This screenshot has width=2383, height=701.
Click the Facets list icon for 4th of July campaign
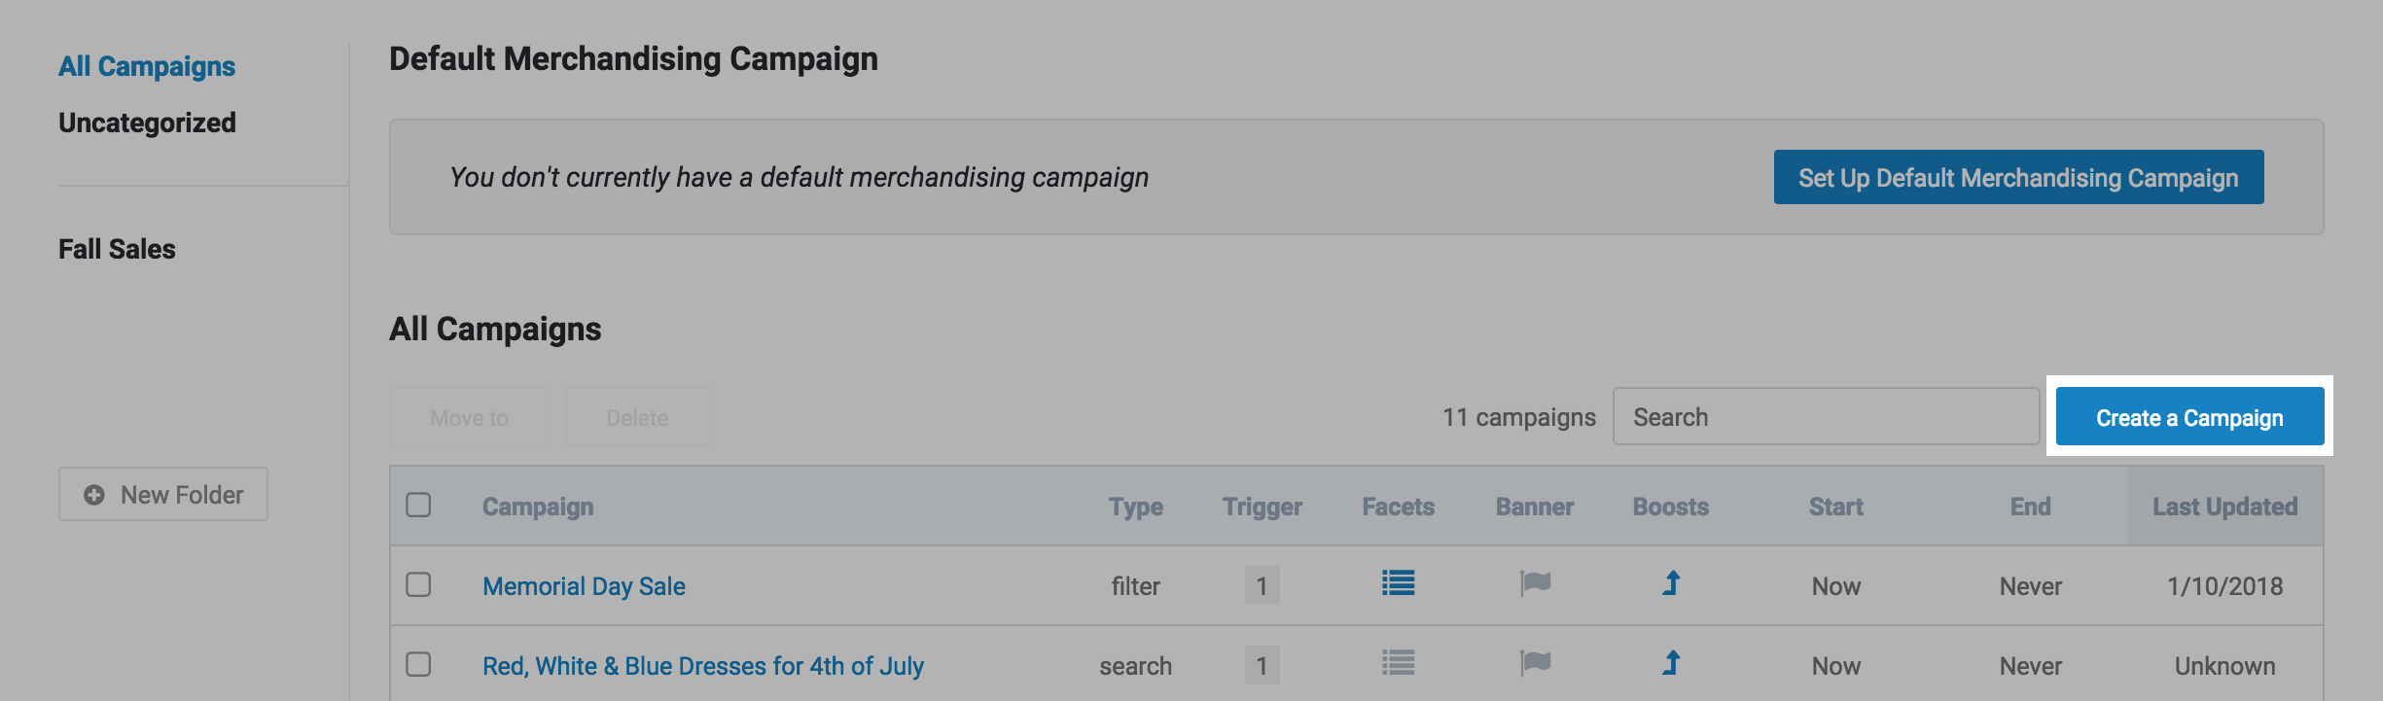coord(1398,663)
